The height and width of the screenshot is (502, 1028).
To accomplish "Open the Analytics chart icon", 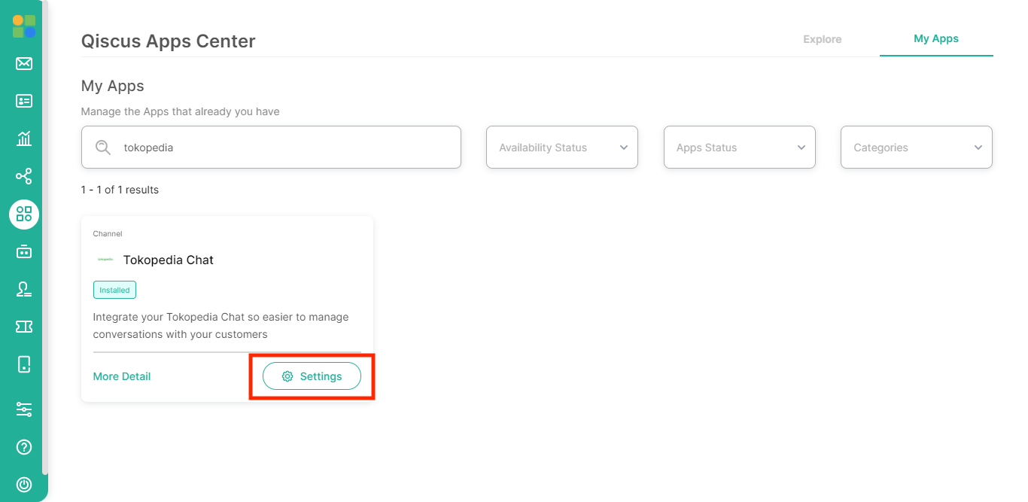I will click(24, 138).
